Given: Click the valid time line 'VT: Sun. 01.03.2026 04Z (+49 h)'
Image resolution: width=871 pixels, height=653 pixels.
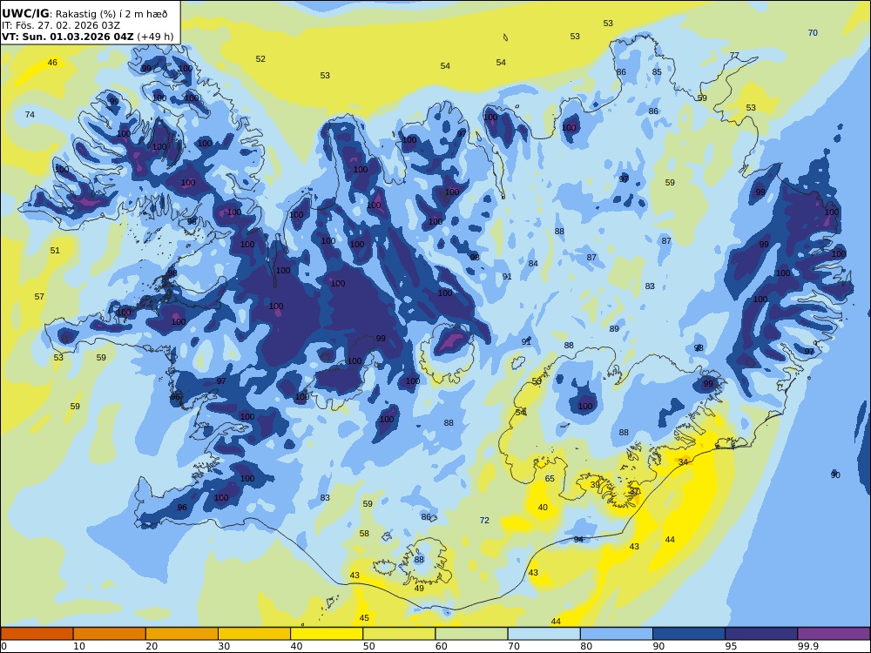Looking at the screenshot, I should (88, 37).
